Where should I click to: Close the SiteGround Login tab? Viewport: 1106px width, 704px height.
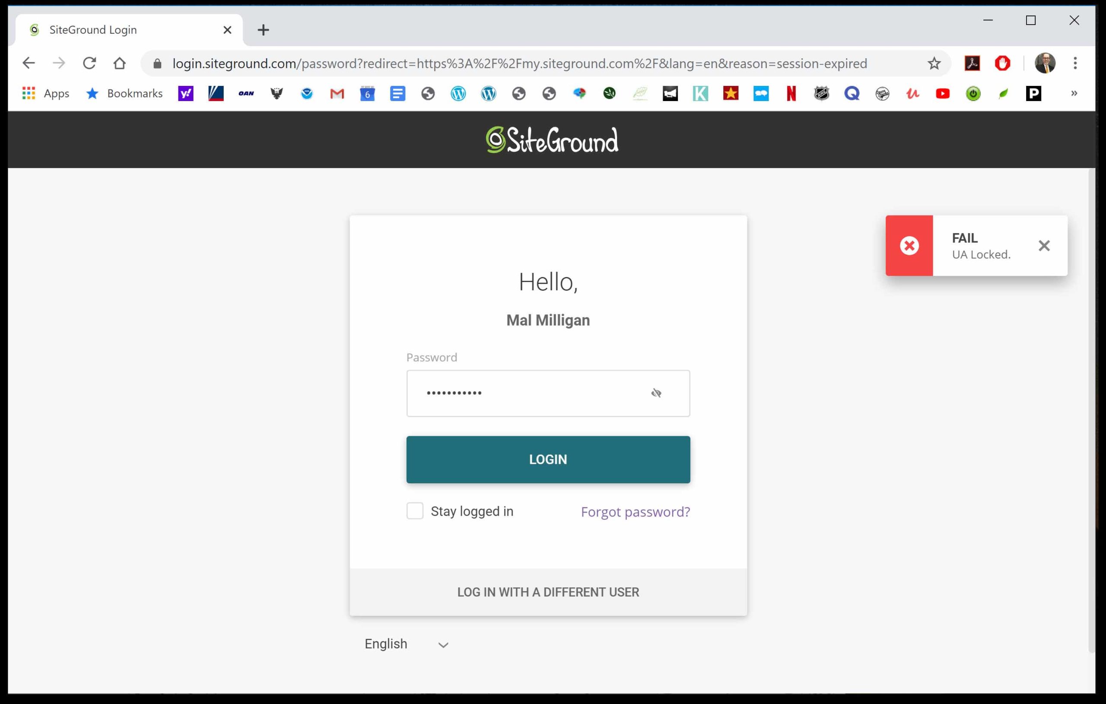[227, 30]
